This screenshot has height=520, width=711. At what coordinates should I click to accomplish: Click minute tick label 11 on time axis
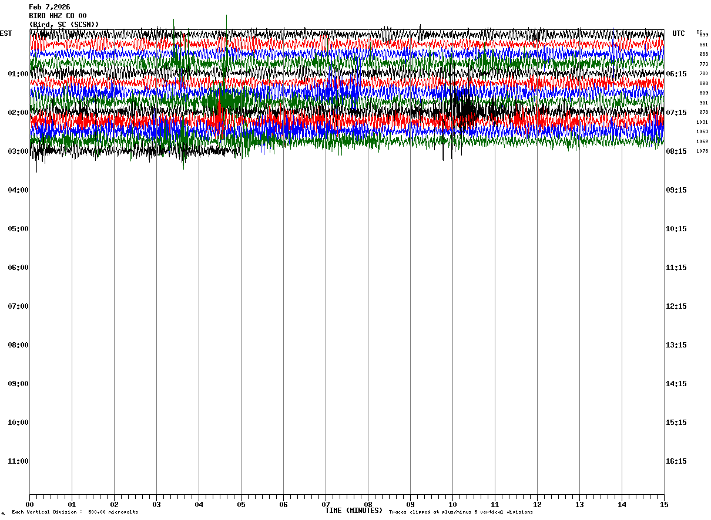tap(495, 505)
